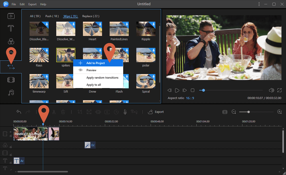Switch to the Push ( 18 ) tab
The width and height of the screenshot is (286, 175).
[52, 16]
